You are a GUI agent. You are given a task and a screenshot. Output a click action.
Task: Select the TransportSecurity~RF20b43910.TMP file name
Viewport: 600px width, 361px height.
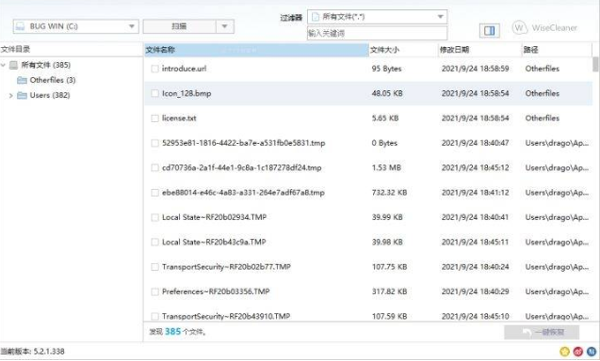click(x=226, y=316)
